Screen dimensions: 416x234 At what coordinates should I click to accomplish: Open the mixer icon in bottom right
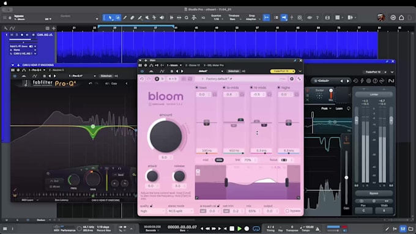(x=403, y=229)
